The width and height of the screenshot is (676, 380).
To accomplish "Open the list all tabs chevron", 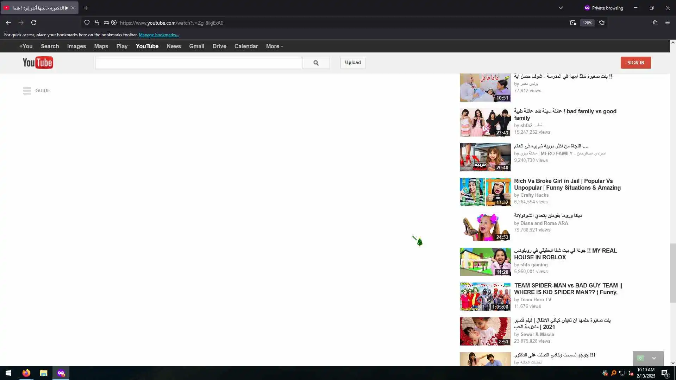I will pyautogui.click(x=561, y=8).
